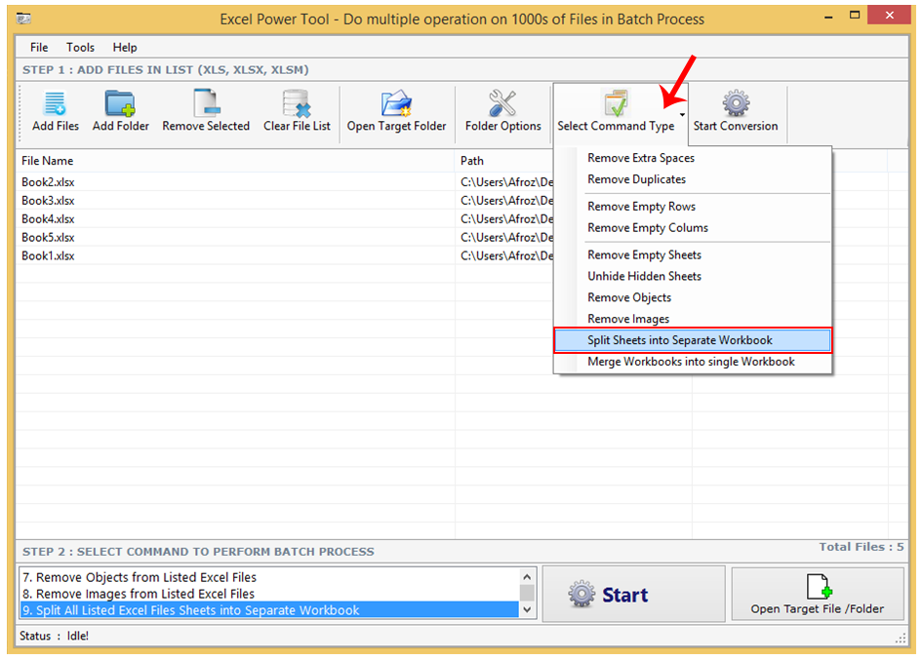923x660 pixels.
Task: Click the application icon in title bar
Action: [24, 19]
